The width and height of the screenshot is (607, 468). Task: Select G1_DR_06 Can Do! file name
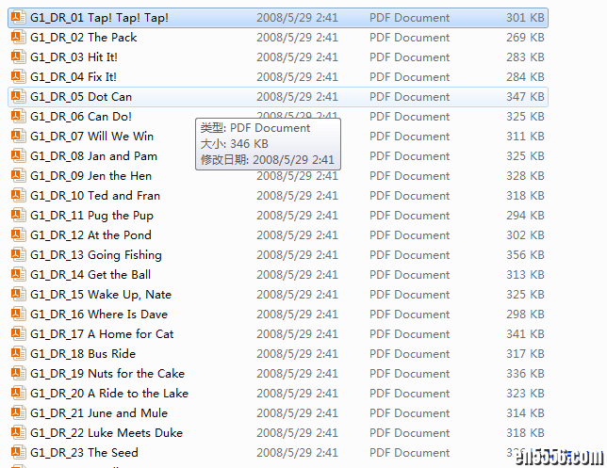[x=81, y=117]
